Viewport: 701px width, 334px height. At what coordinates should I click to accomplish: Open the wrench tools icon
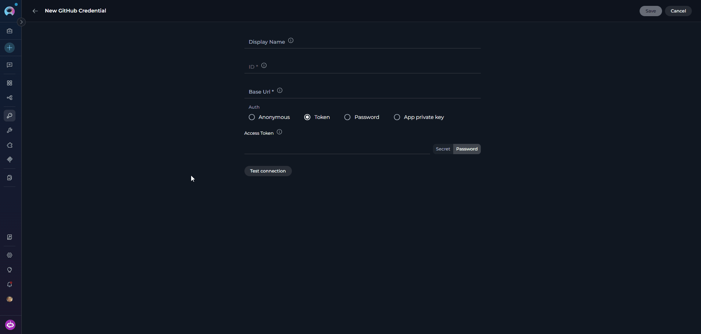(x=10, y=130)
